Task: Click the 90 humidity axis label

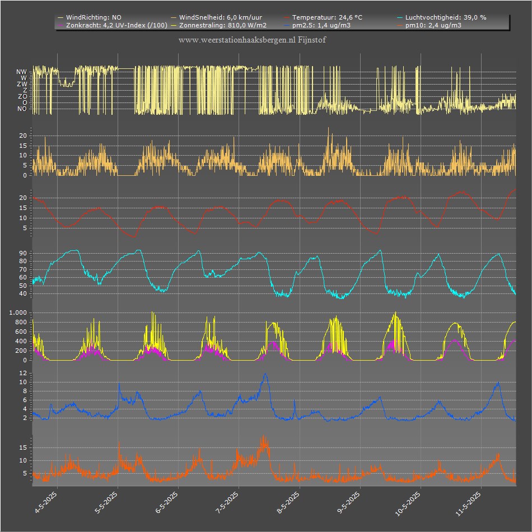Action: [23, 253]
